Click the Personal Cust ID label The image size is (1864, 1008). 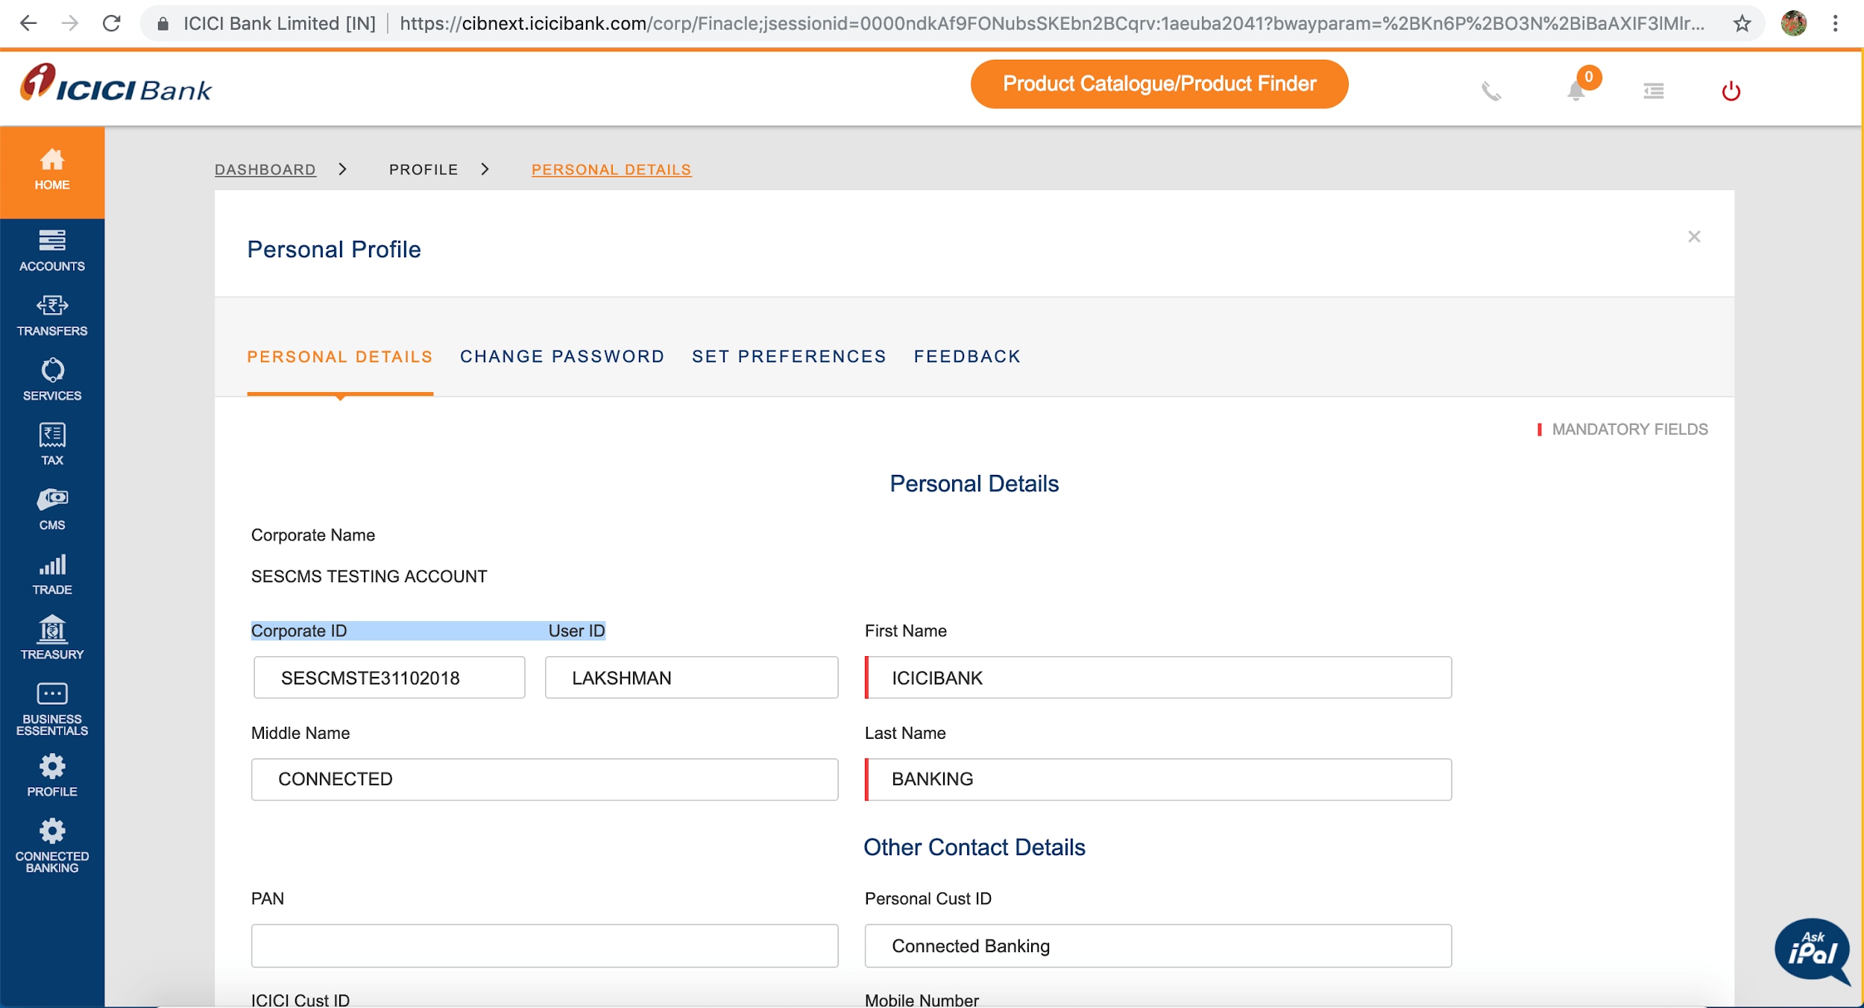tap(928, 898)
